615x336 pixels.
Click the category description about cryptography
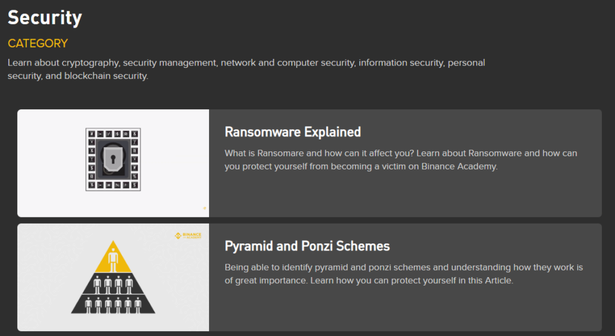pos(246,69)
